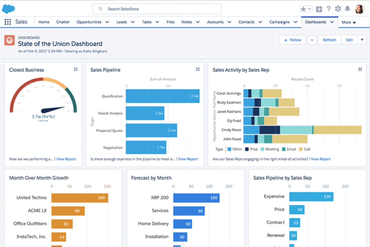This screenshot has width=370, height=247.
Task: Expand the Sales Pipeline widget to fullscreen
Action: click(x=198, y=69)
